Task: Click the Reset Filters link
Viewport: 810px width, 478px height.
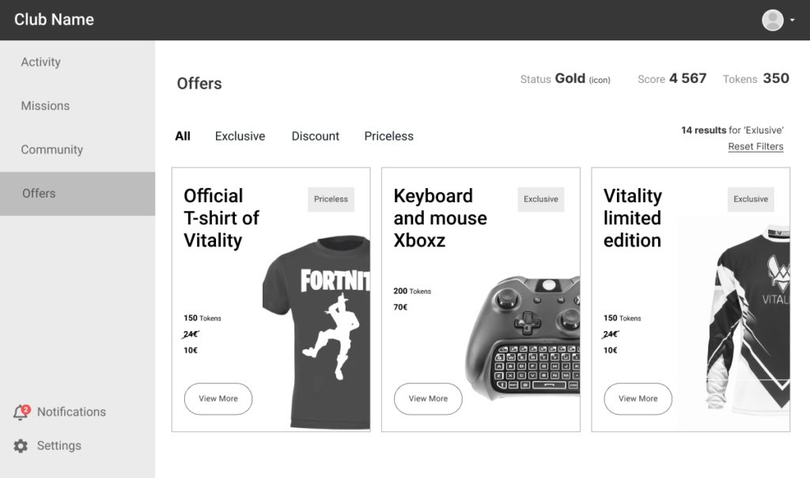Action: pyautogui.click(x=755, y=147)
